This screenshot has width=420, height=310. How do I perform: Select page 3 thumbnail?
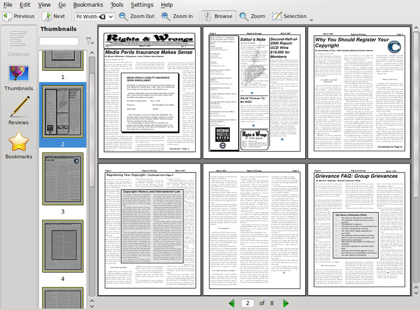(x=63, y=179)
